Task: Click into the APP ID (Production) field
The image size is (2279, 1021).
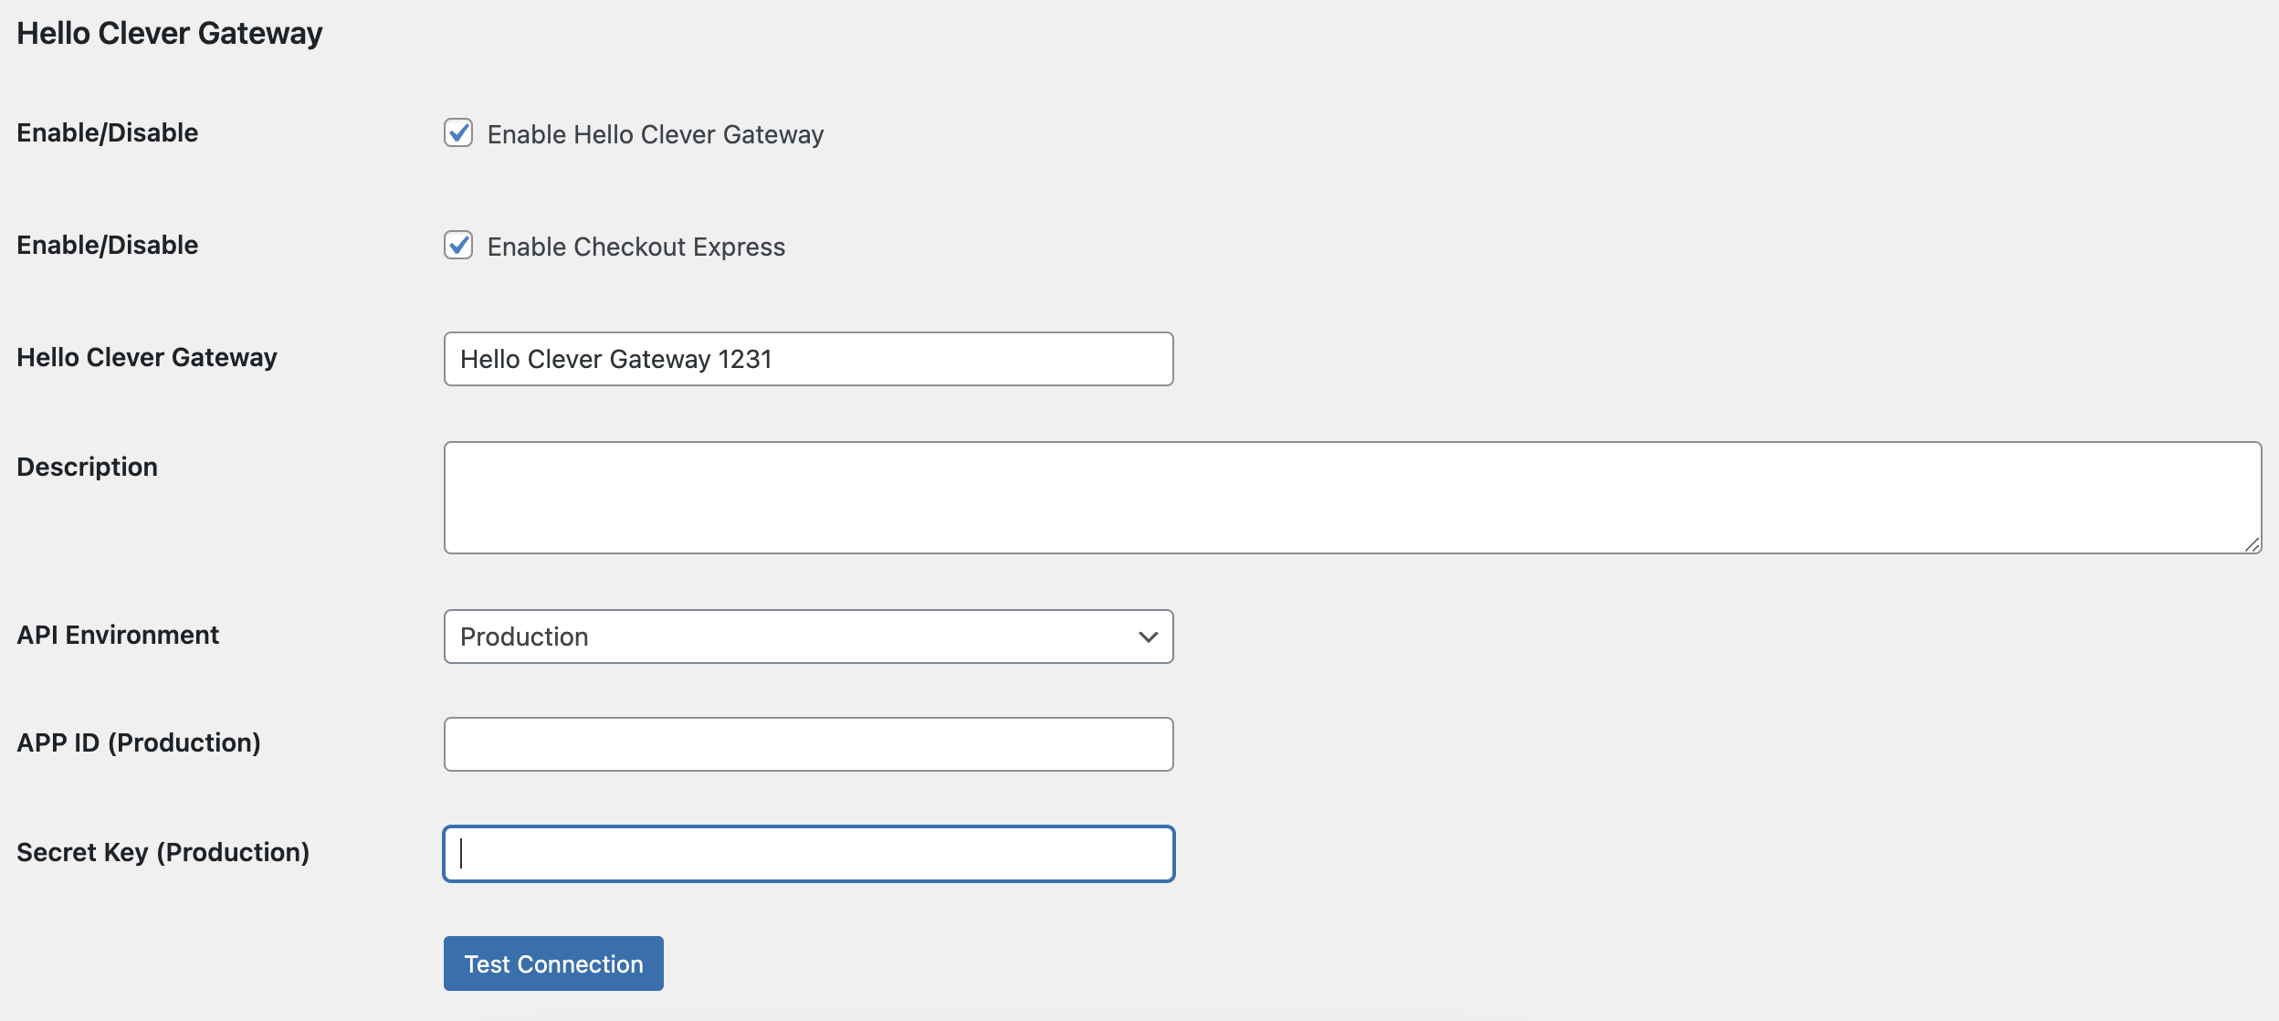Action: point(807,744)
